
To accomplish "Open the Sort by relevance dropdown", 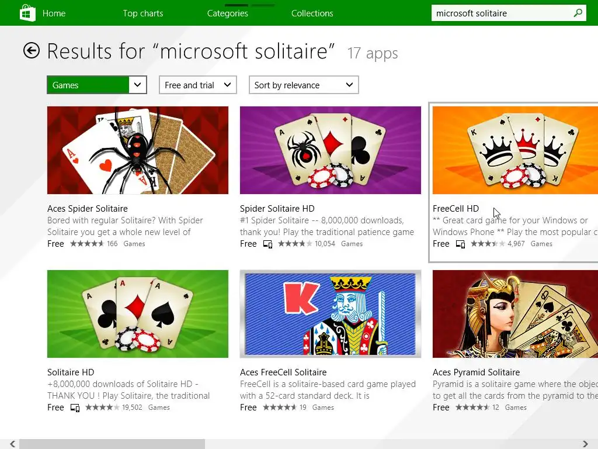I will coord(304,85).
